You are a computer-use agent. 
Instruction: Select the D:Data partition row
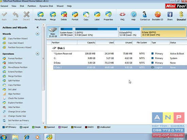pos(120,63)
